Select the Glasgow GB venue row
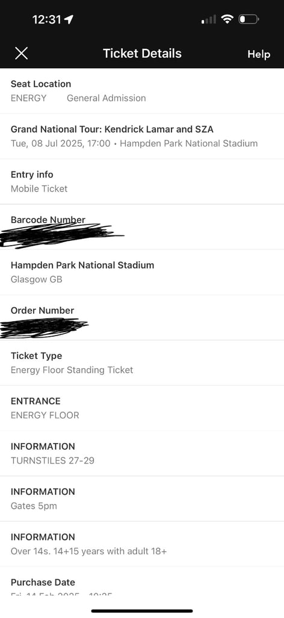Image resolution: width=284 pixels, height=618 pixels. [142, 272]
